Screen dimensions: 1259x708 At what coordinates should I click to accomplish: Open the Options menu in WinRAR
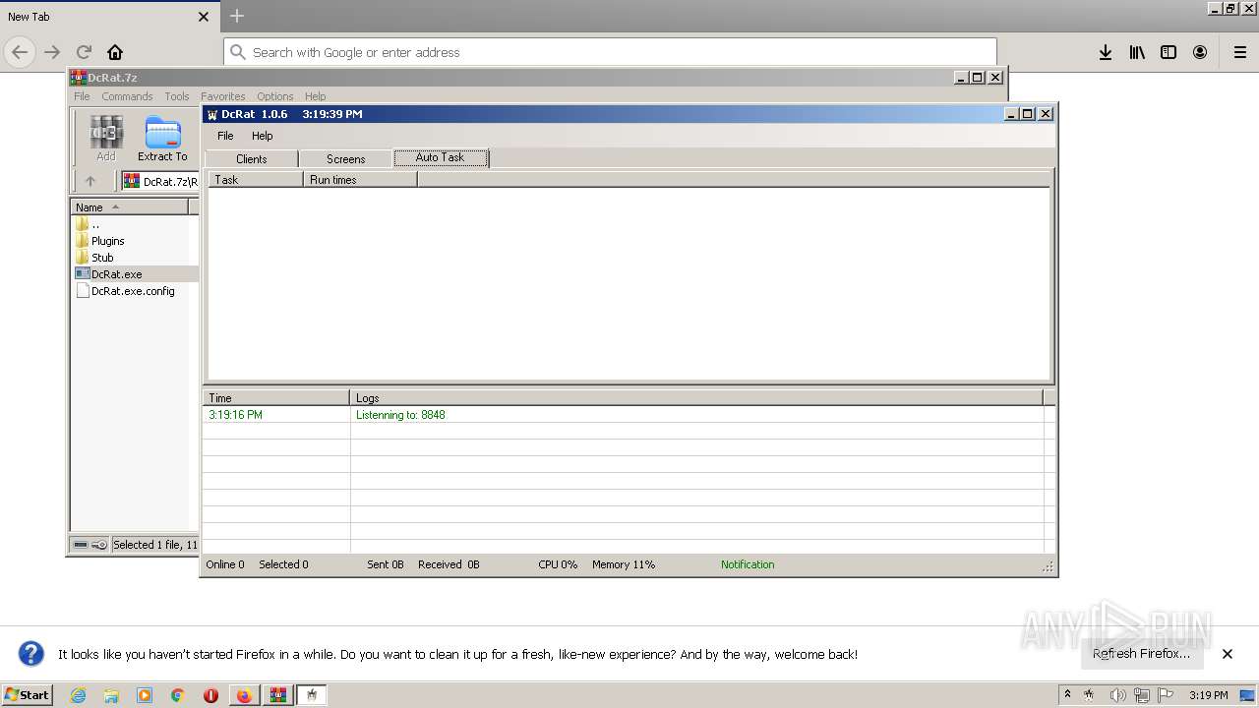pos(275,96)
